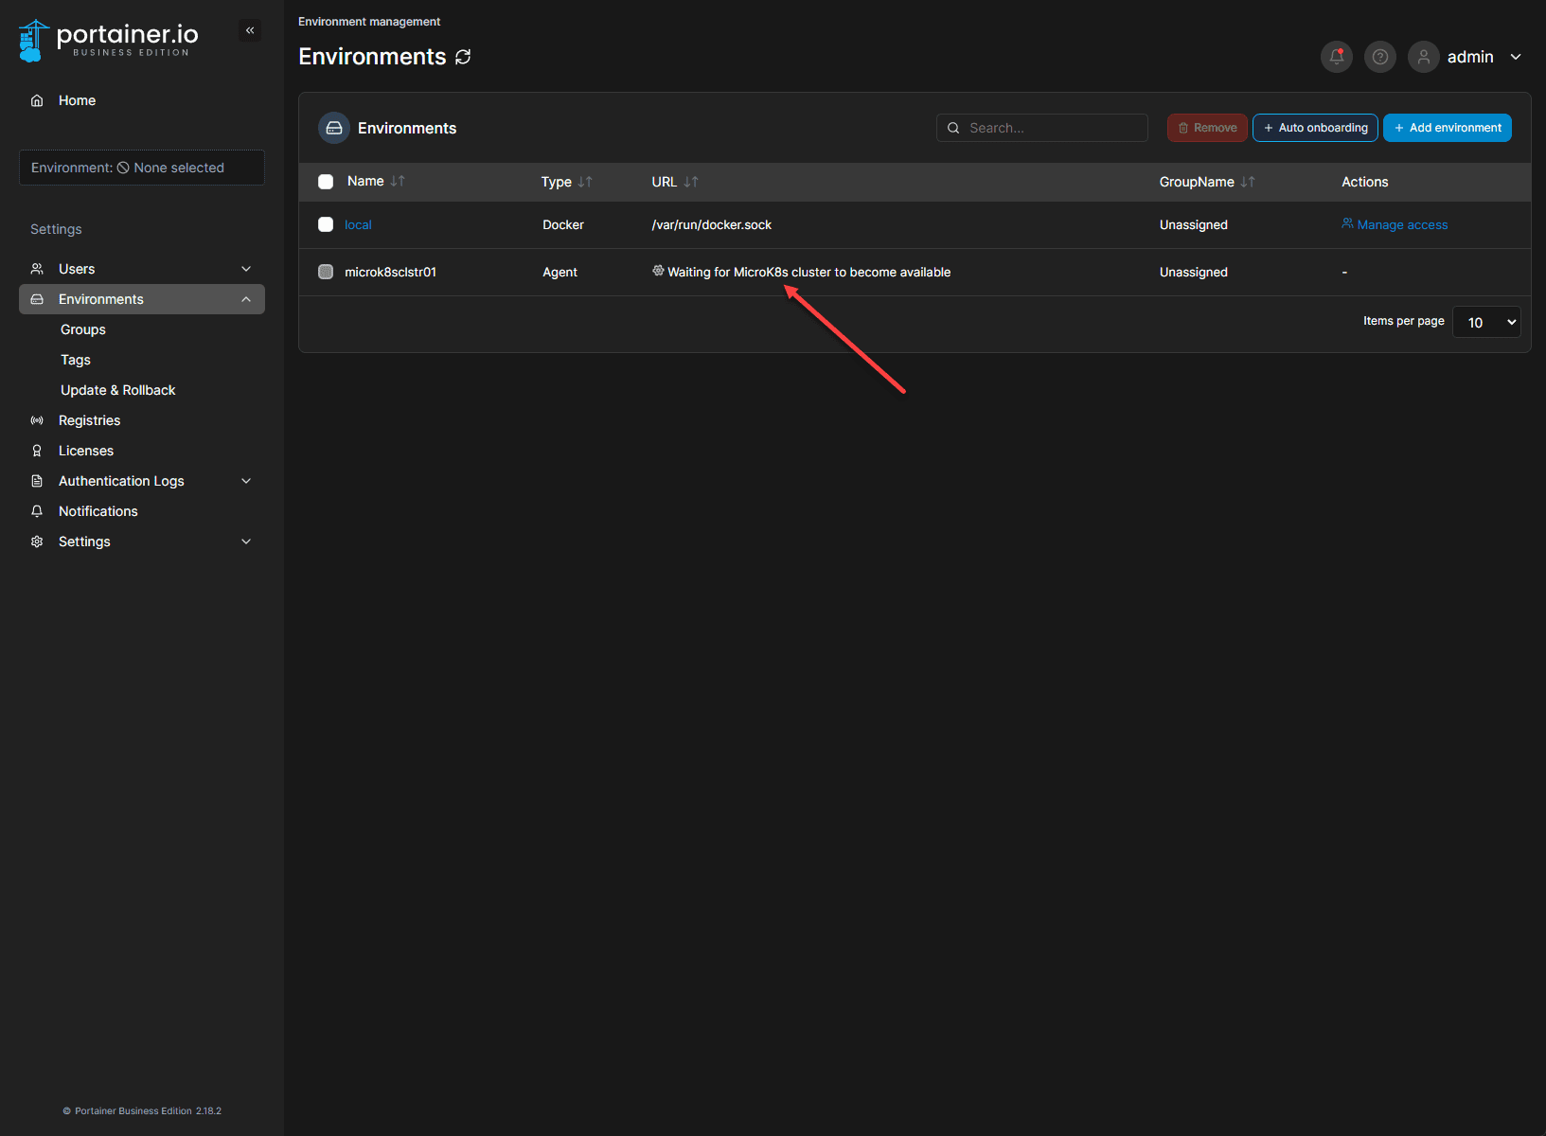Click the Add environment button
Image resolution: width=1546 pixels, height=1136 pixels.
coord(1447,128)
